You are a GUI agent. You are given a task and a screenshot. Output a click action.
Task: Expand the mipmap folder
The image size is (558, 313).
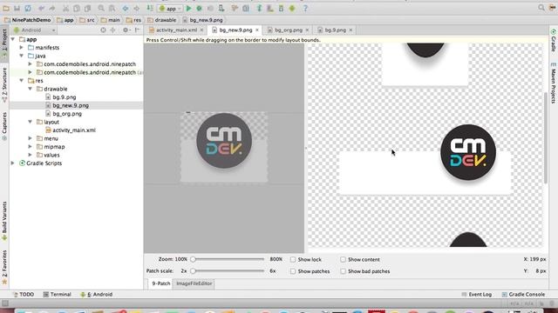tap(31, 147)
